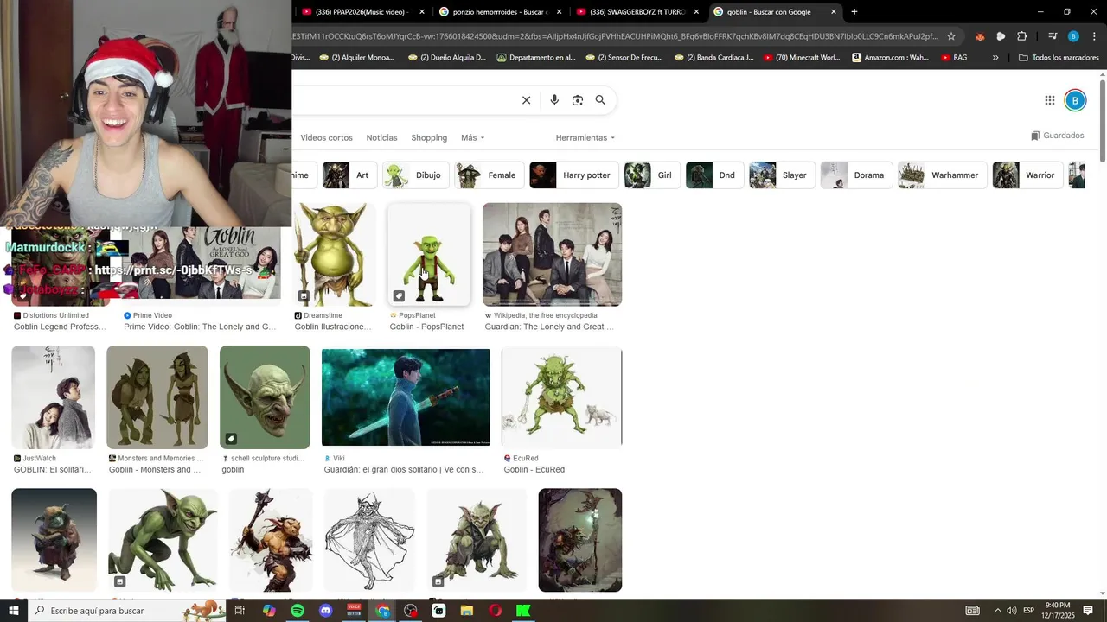Open the 'RAG' bookmark

[954, 58]
